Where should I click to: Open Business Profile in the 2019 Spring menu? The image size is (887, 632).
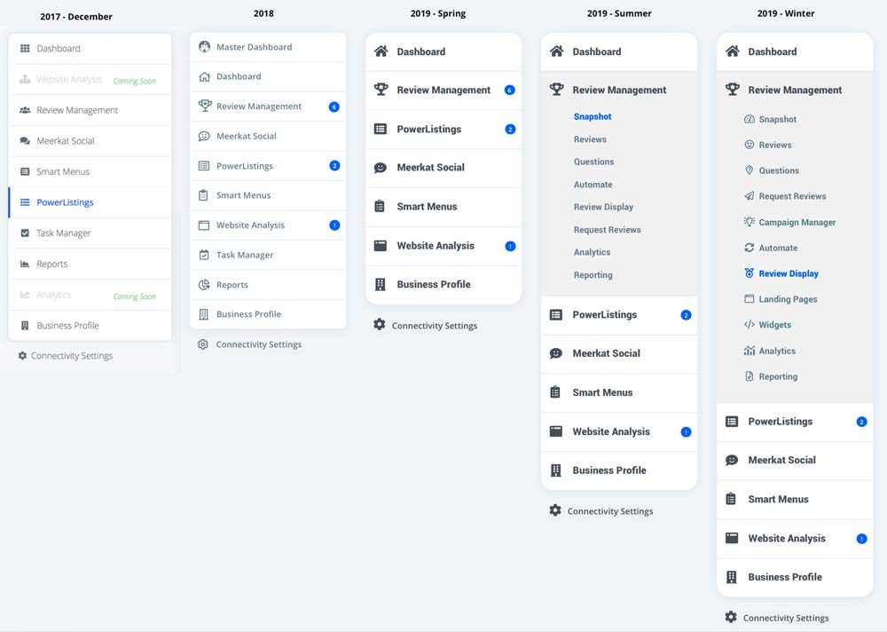coord(443,284)
